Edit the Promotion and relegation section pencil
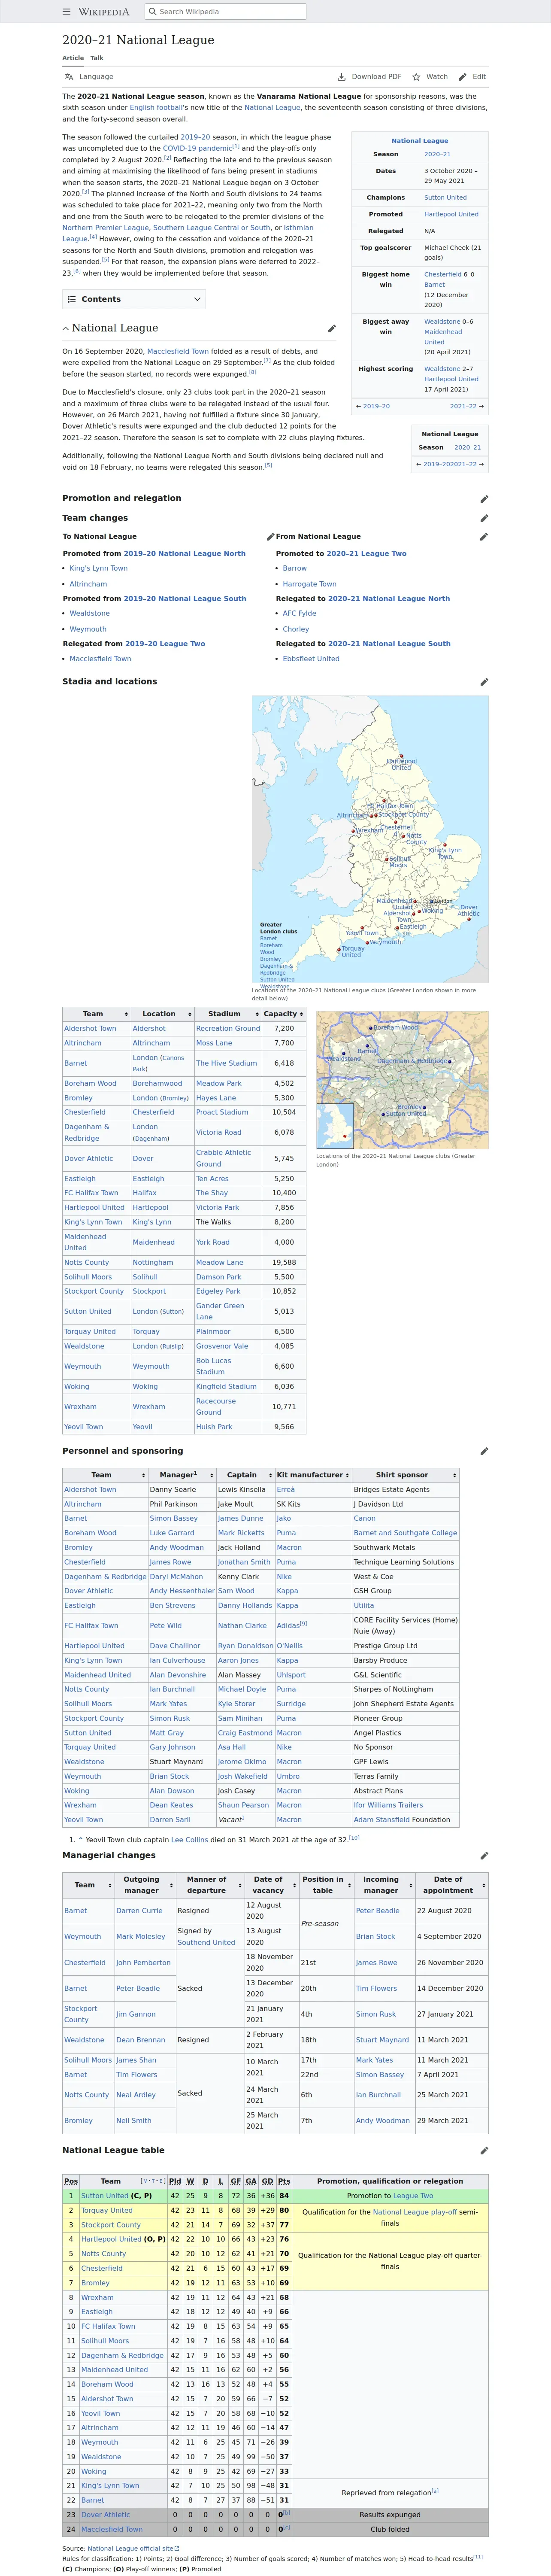Image resolution: width=551 pixels, height=2576 pixels. pos(484,498)
